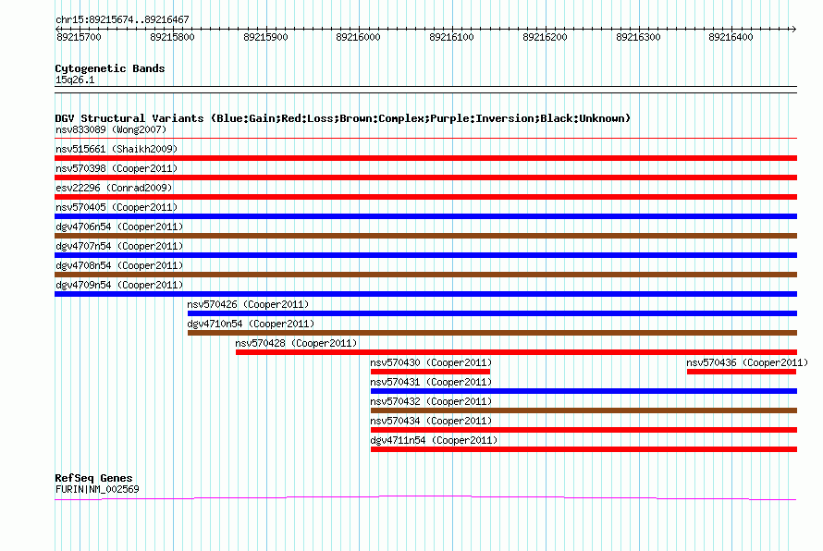Click ruler position 89216200

click(545, 37)
